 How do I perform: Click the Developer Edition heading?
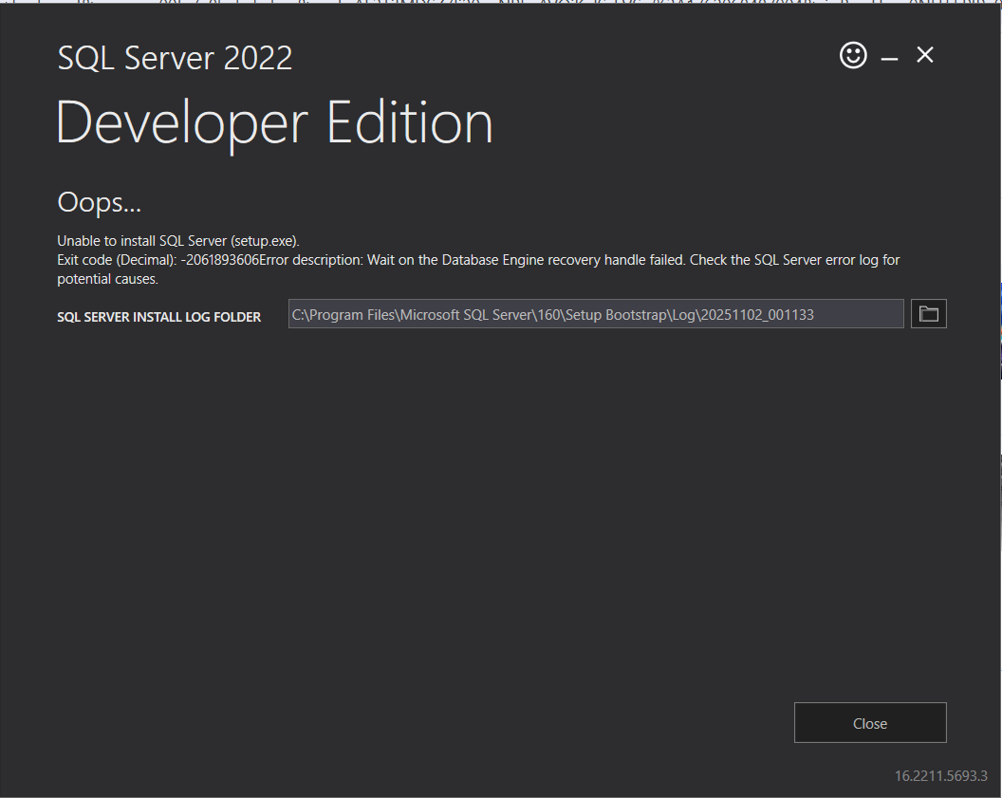274,121
